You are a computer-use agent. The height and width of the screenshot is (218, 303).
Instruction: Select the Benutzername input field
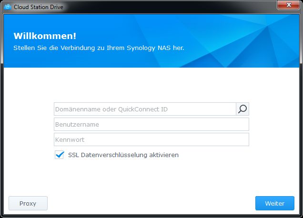click(x=151, y=124)
